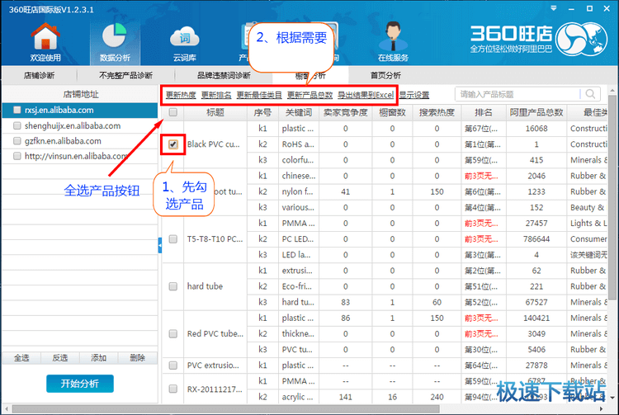Image resolution: width=619 pixels, height=415 pixels.
Task: Switch to the 不完整产品诊断 tab
Action: click(125, 75)
